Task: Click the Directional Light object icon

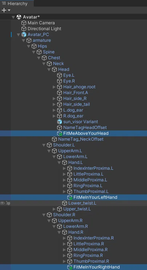Action: tap(24, 29)
